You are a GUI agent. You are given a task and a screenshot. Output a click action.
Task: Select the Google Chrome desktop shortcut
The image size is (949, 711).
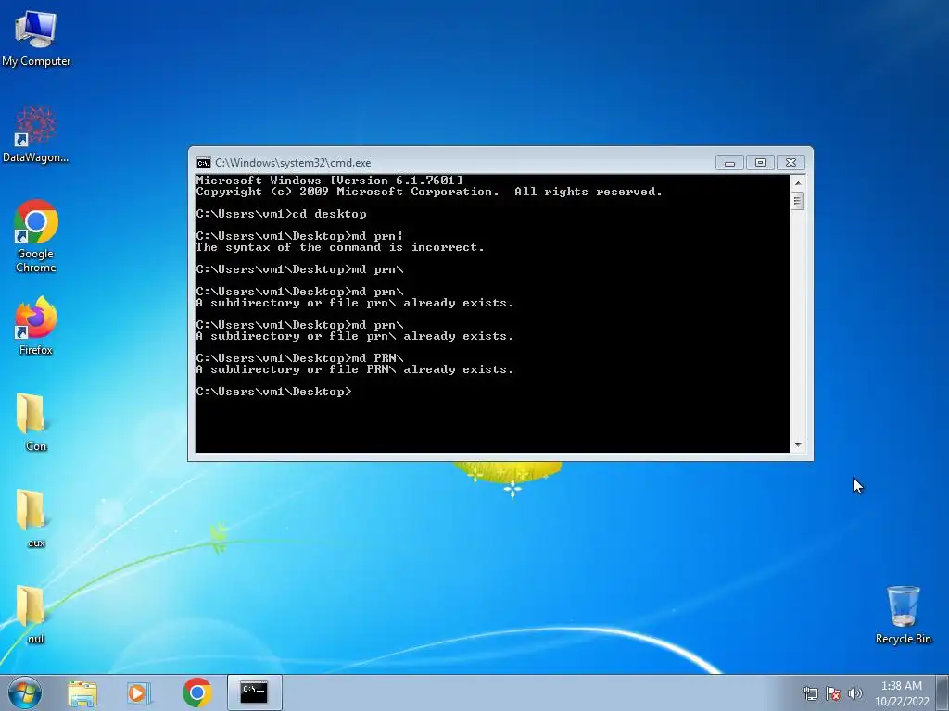coord(36,236)
